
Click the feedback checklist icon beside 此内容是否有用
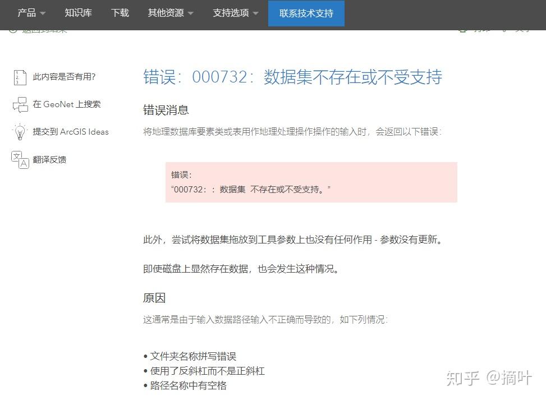pyautogui.click(x=20, y=77)
